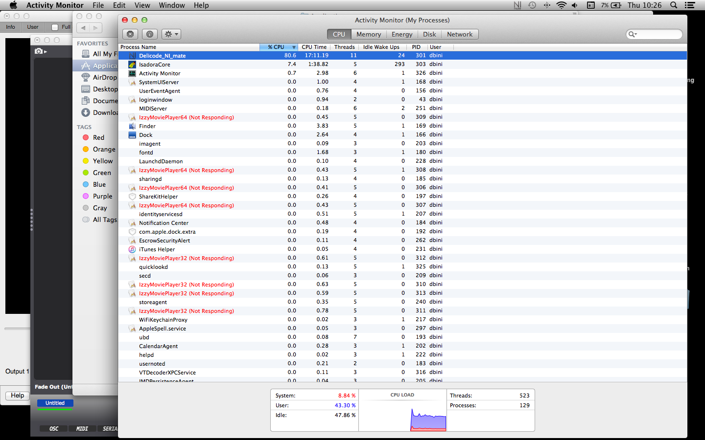Screen dimensions: 705x440
Task: Select the Purple tag in Finder sidebar
Action: [102, 196]
